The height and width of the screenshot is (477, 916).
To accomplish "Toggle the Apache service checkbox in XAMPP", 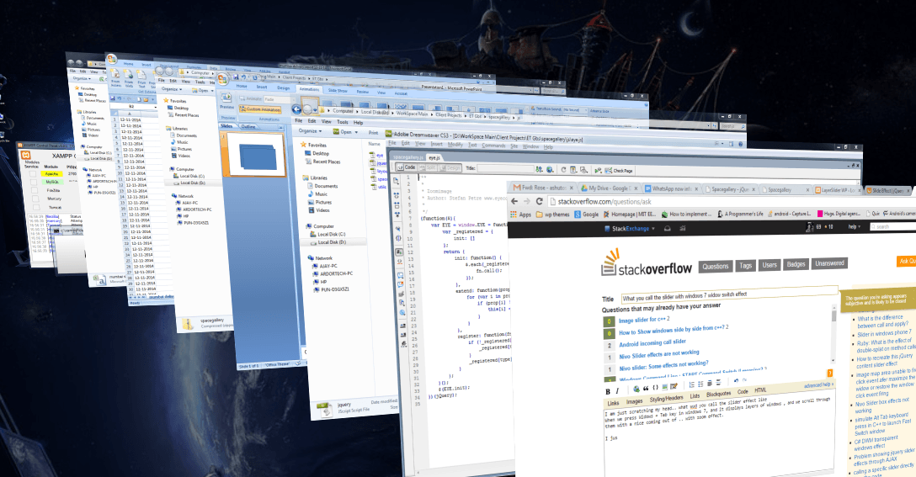I will (x=34, y=173).
